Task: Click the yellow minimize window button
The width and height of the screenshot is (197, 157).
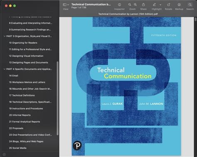Action: [x=10, y=6]
